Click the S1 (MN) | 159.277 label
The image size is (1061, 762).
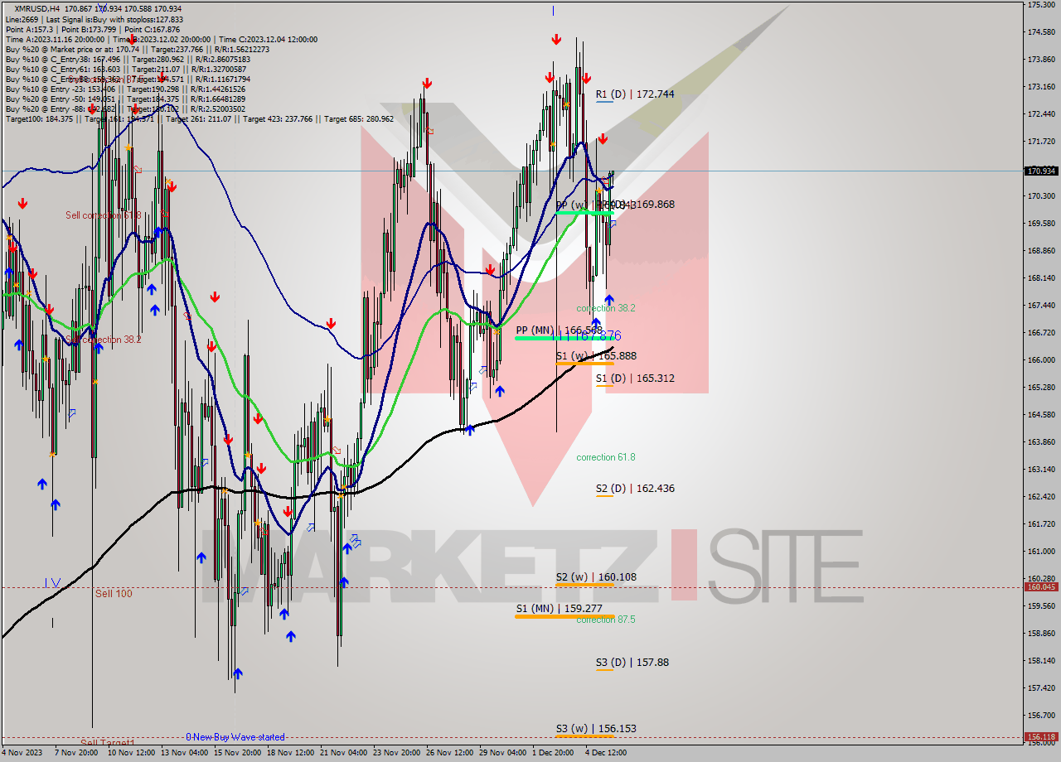[x=559, y=609]
